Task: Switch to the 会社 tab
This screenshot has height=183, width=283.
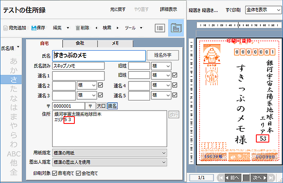Action: pos(80,43)
